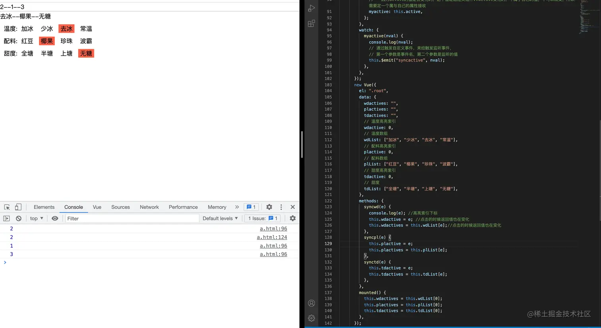Pick the highlighted 无糖 sweetness level
The height and width of the screenshot is (328, 601).
pyautogui.click(x=86, y=53)
